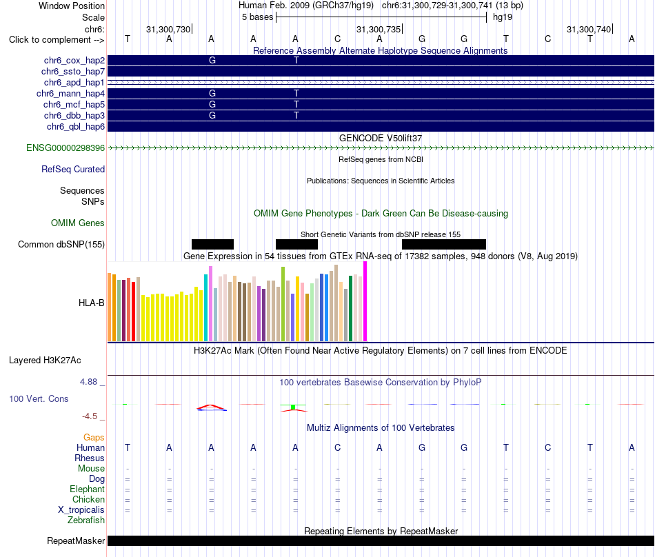Click the G mismatch in chr6_dbb_hap3 row
655x557 pixels.
click(212, 115)
